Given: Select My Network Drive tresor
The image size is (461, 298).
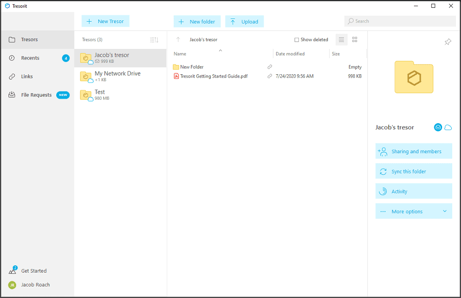Looking at the screenshot, I should tap(120, 77).
